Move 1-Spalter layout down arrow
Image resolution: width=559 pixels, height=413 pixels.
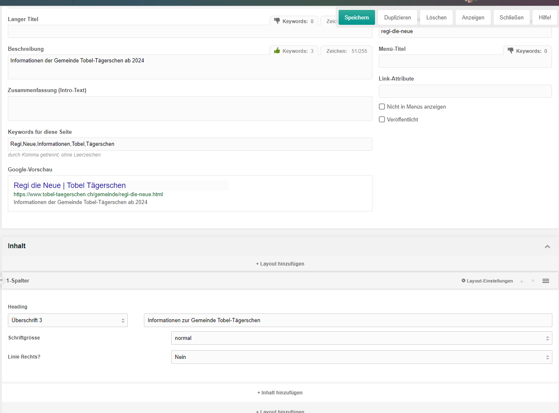(533, 281)
